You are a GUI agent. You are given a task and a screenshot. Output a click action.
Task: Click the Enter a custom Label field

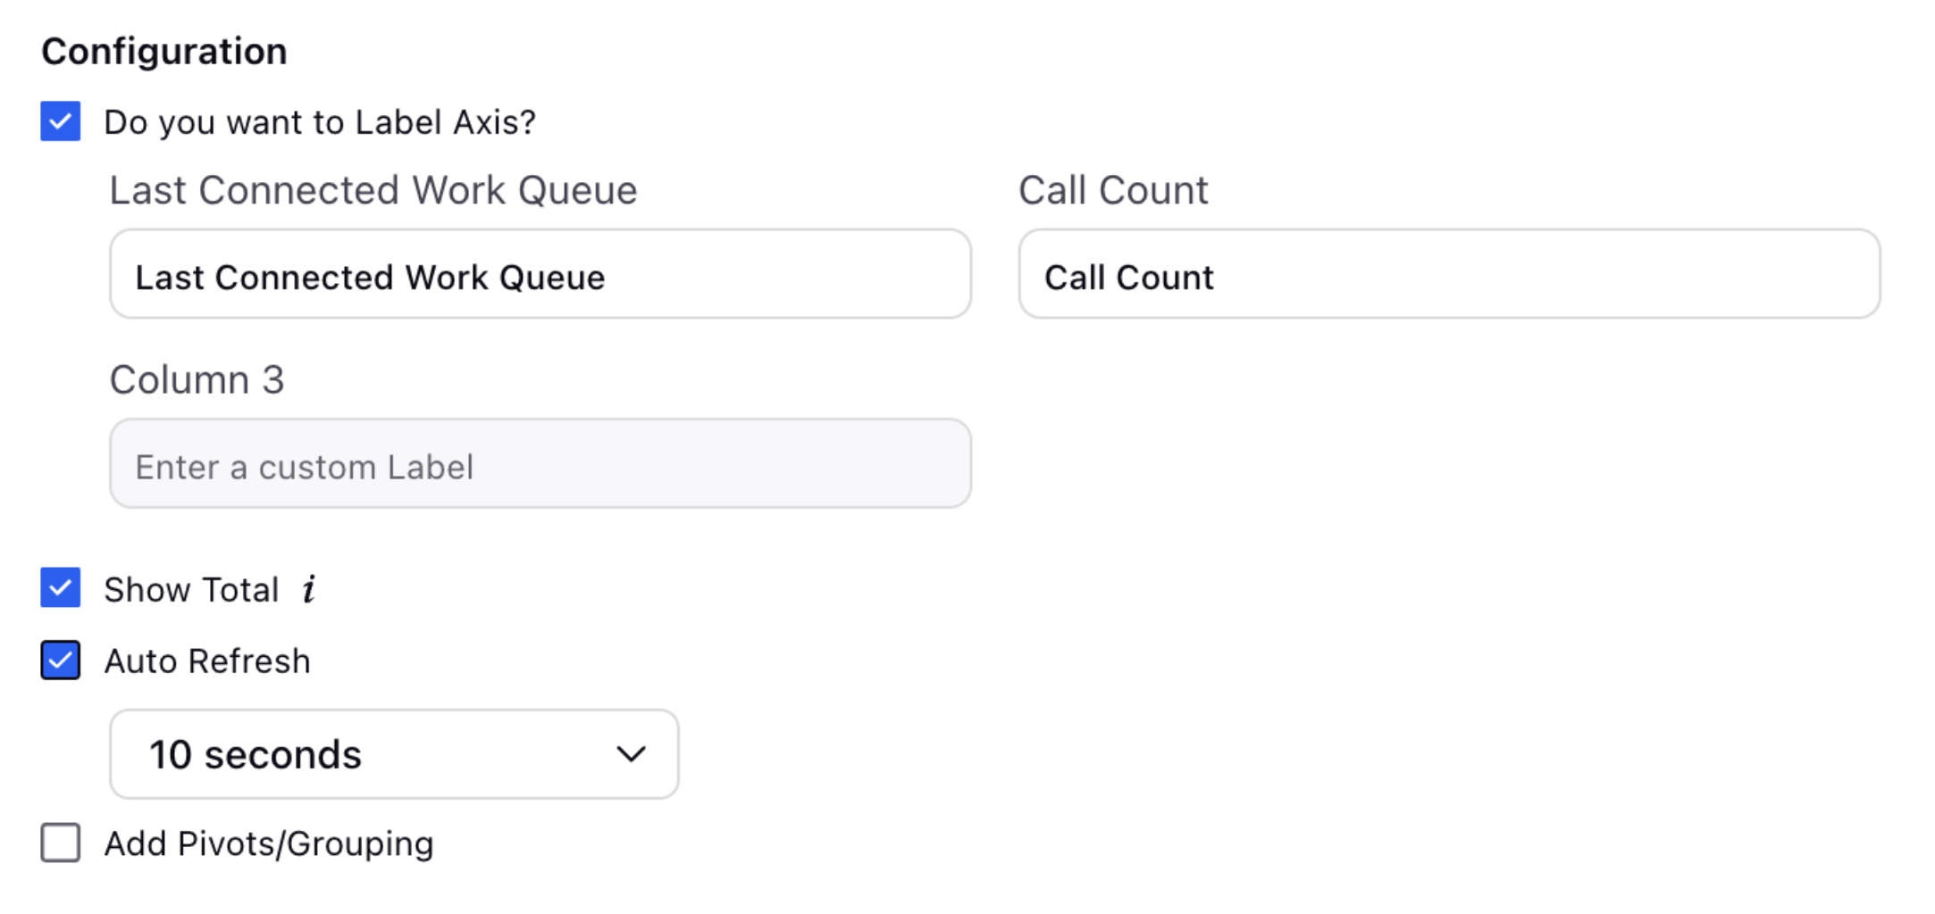540,464
